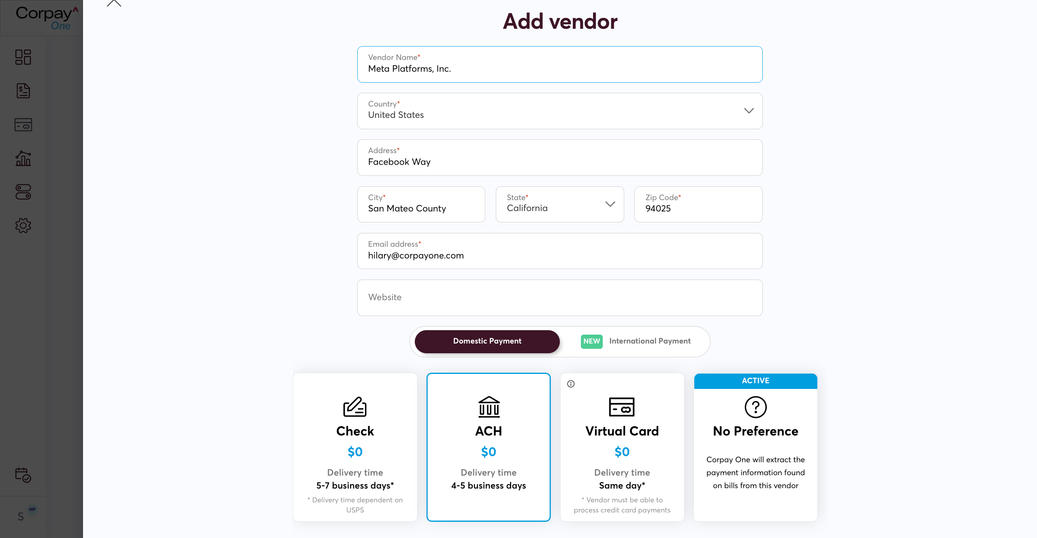Screen dimensions: 1037x538
Task: Open the virtual cards icon in sidebar
Action: point(23,125)
